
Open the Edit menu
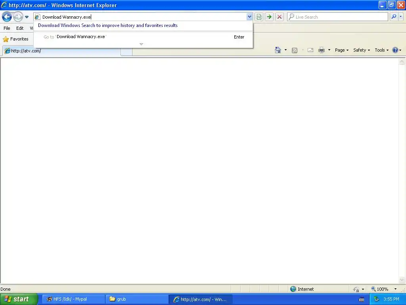click(x=20, y=28)
